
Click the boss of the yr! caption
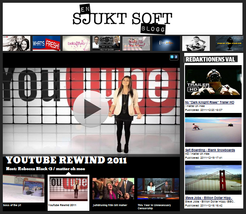coord(12,205)
